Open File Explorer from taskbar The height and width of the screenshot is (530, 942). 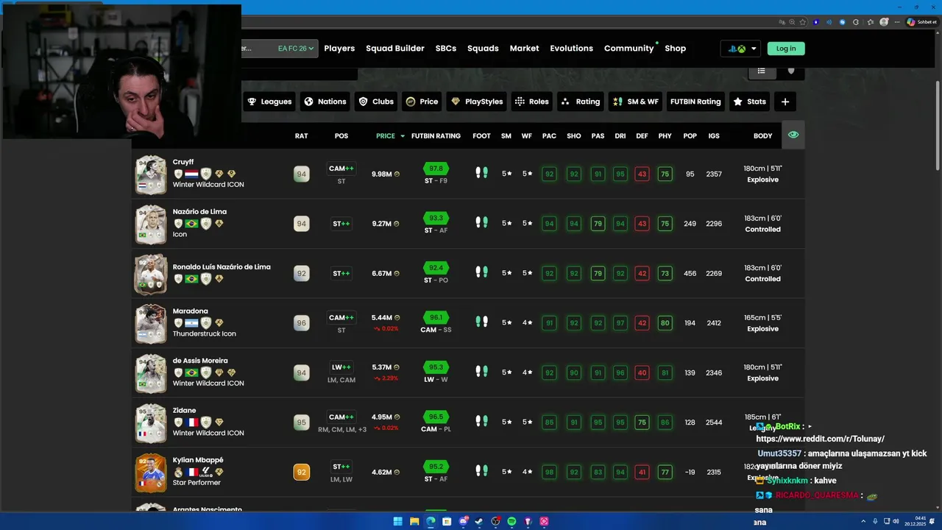tap(414, 521)
